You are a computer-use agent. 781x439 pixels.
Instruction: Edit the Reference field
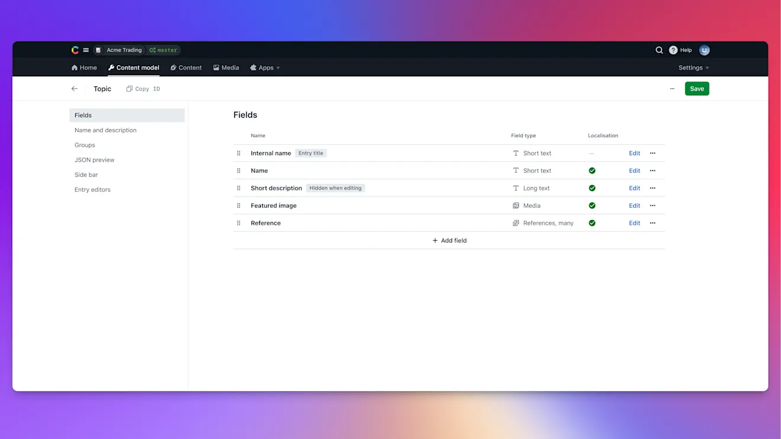pyautogui.click(x=634, y=223)
